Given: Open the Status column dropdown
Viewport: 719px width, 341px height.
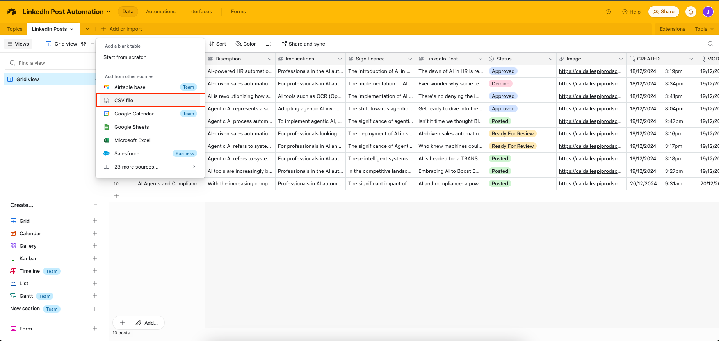Looking at the screenshot, I should pyautogui.click(x=550, y=59).
